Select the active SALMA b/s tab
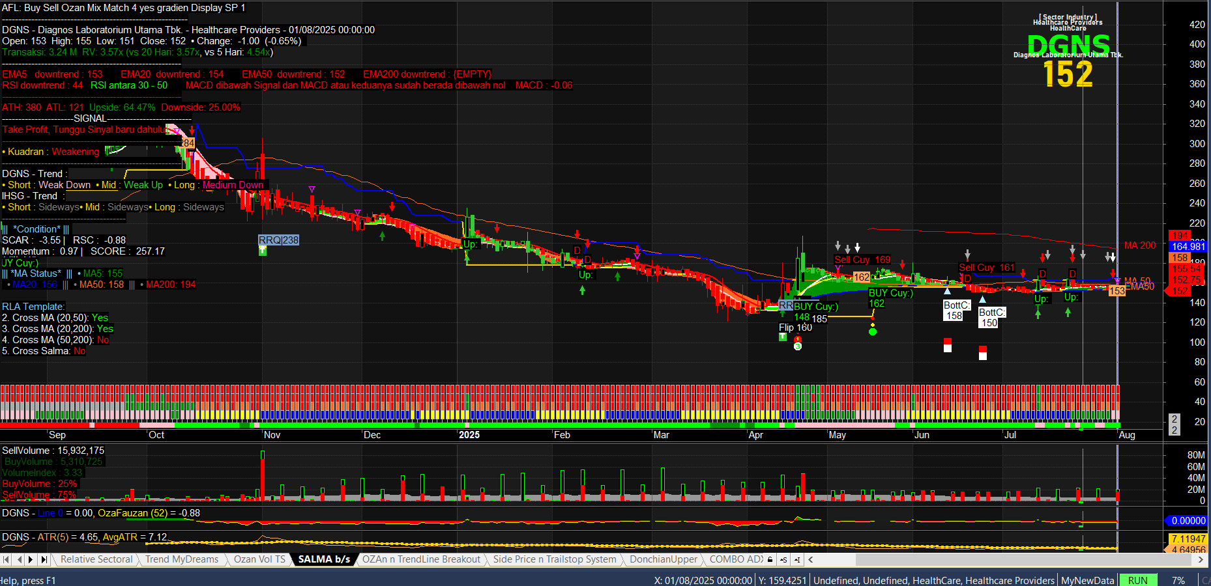The height and width of the screenshot is (586, 1211). point(324,559)
